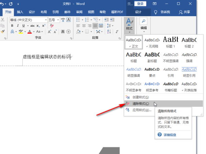Toggle Superscript formatting

point(44,26)
